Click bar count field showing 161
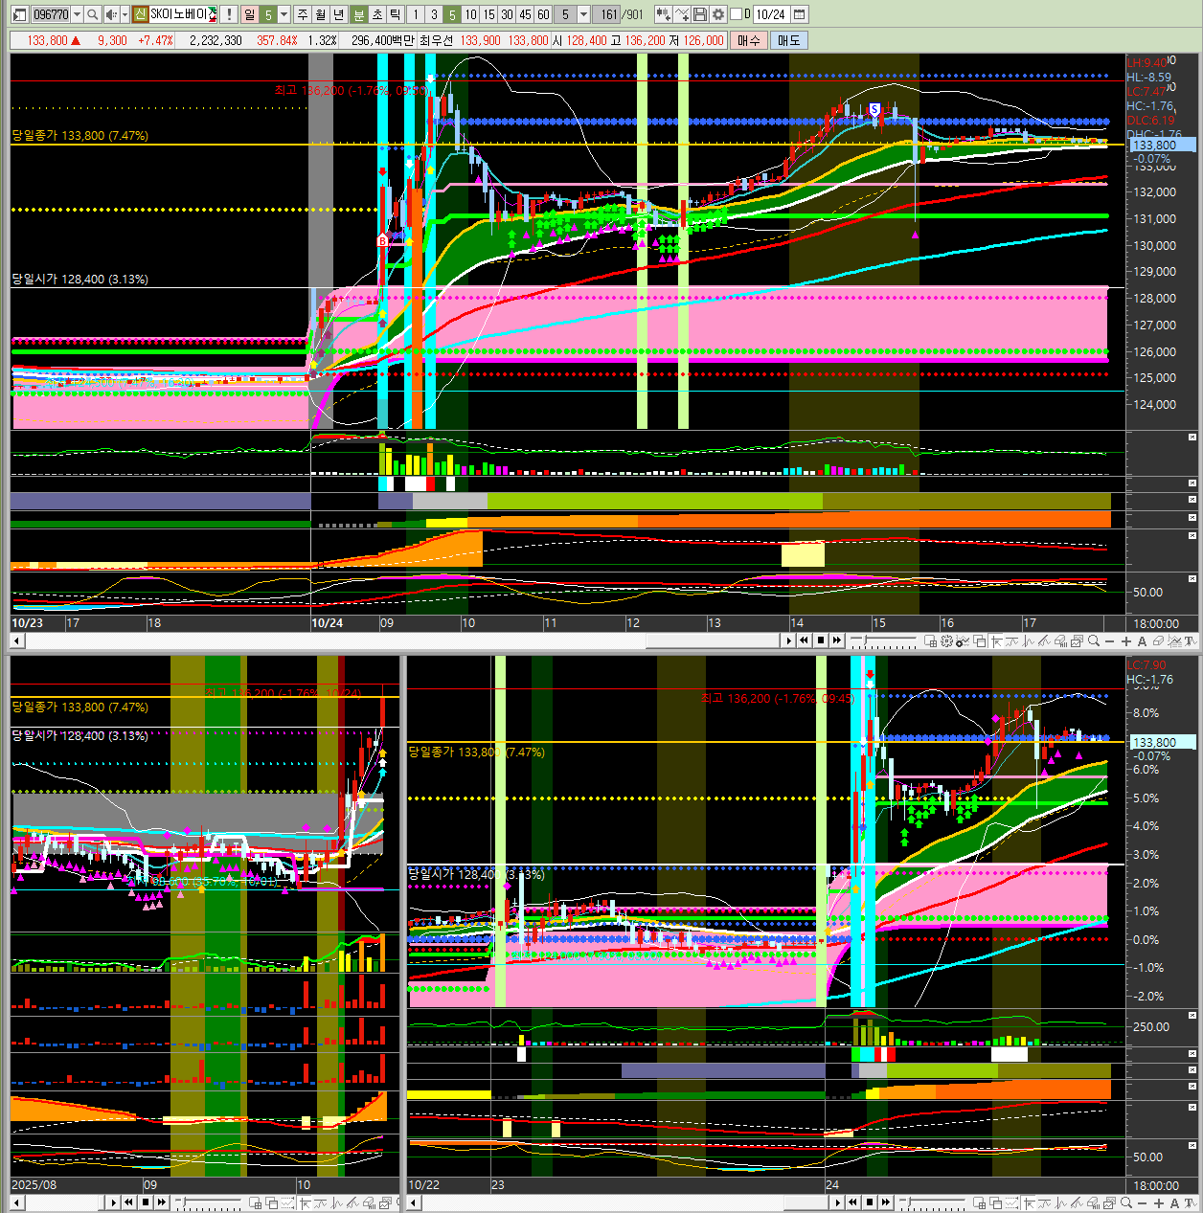Image resolution: width=1203 pixels, height=1213 pixels. point(607,14)
